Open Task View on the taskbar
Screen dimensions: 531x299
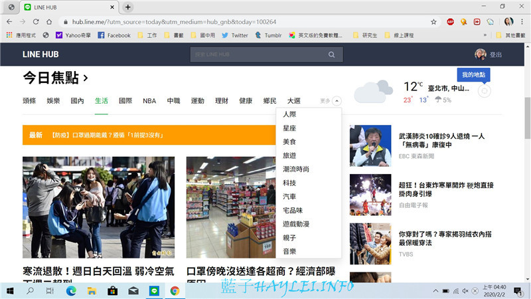click(50, 291)
